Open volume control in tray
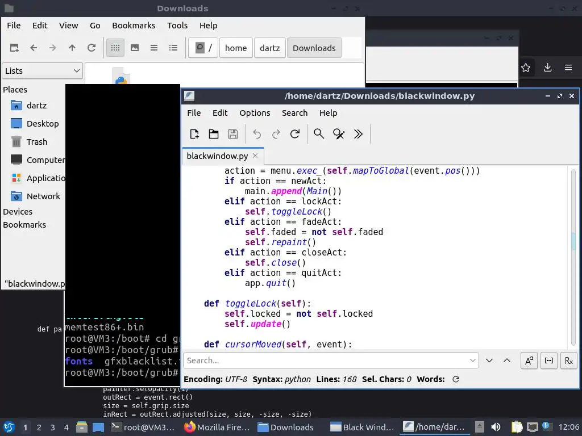 tap(496, 427)
